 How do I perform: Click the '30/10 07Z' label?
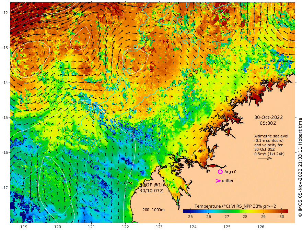point(151,191)
